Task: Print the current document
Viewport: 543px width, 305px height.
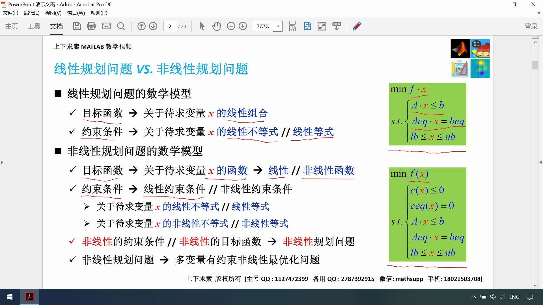Action: pos(91,26)
